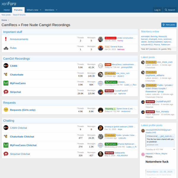Click the Search forums sub-navigation link

[x=19, y=15]
